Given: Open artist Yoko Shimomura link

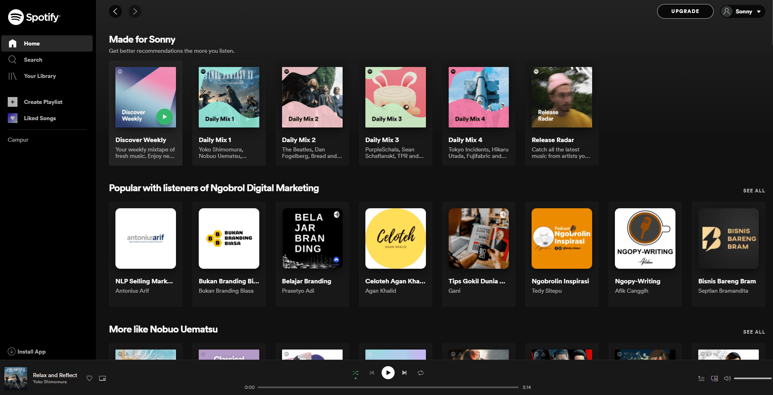Looking at the screenshot, I should (x=50, y=382).
